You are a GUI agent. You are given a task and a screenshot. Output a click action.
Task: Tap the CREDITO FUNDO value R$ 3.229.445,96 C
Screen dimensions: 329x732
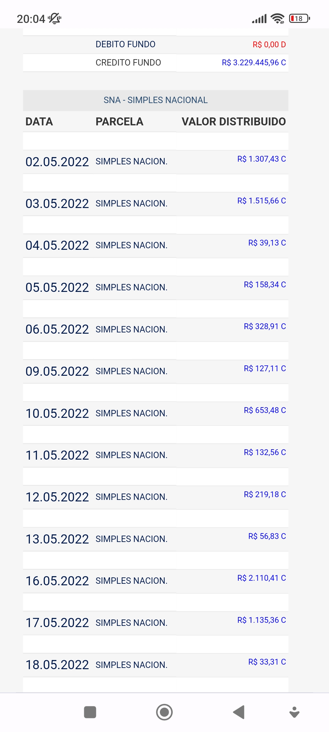pyautogui.click(x=254, y=63)
